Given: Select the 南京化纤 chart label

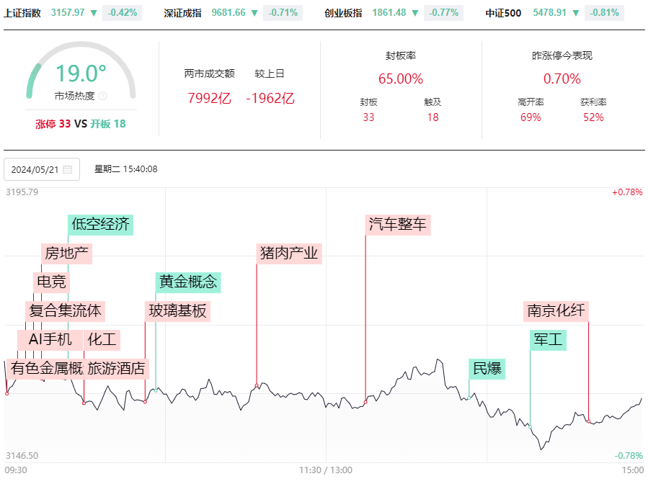Looking at the screenshot, I should [556, 311].
